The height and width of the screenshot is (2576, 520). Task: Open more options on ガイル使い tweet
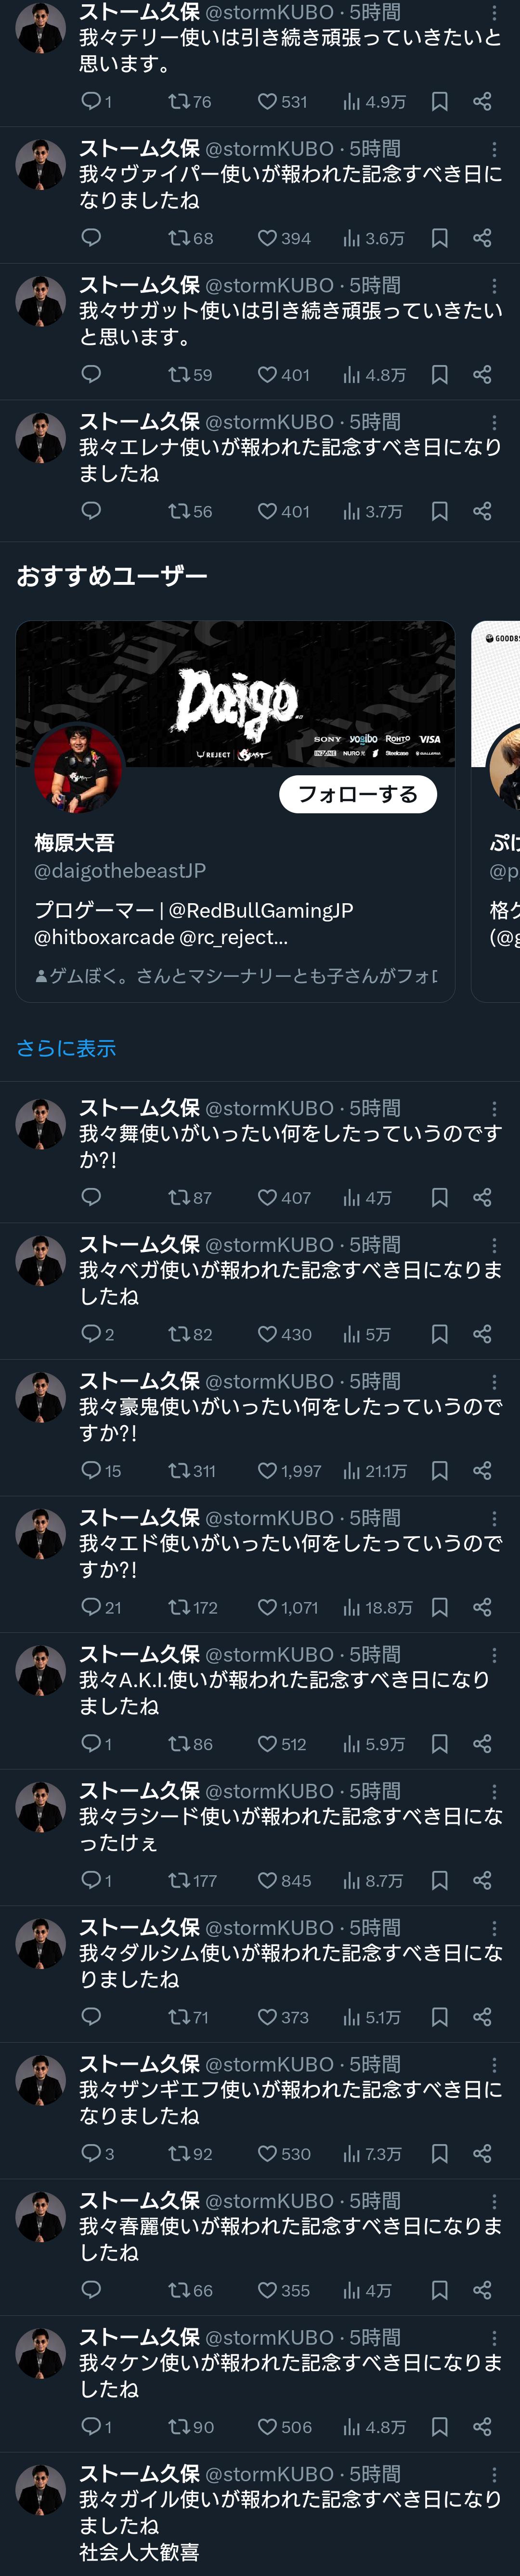[494, 2474]
